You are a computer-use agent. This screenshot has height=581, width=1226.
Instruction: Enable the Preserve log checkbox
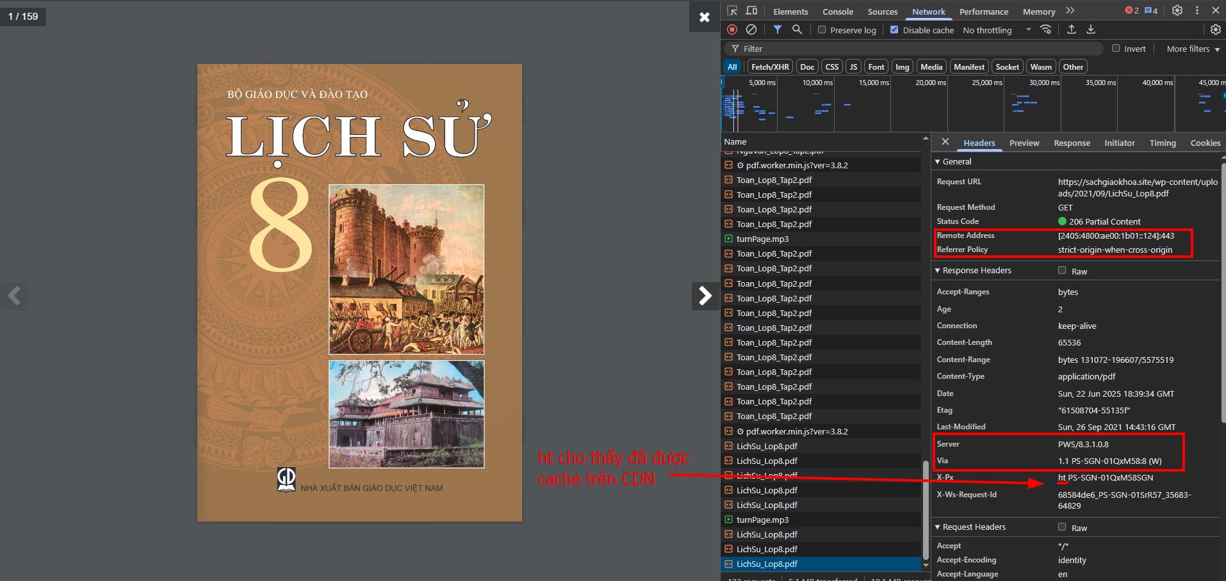822,30
